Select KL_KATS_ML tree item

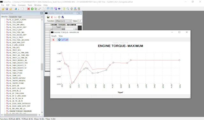tap(14, 86)
